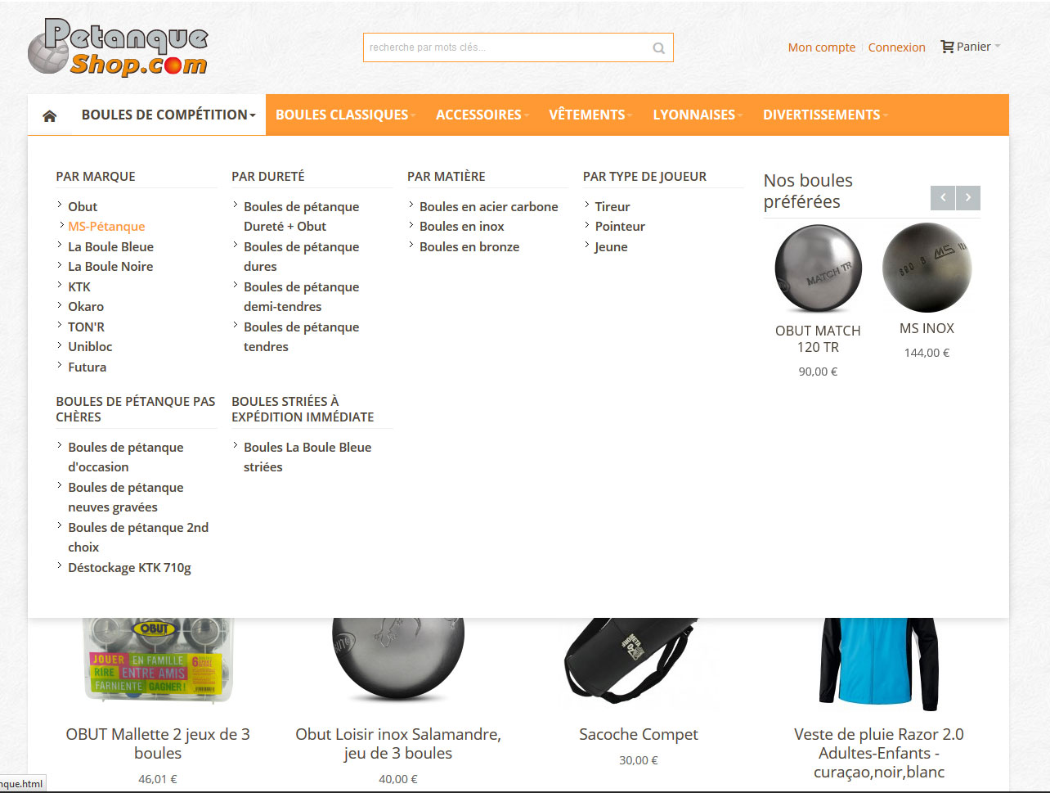Click the Par dureté heading
Screen dimensions: 1050x793
point(268,176)
